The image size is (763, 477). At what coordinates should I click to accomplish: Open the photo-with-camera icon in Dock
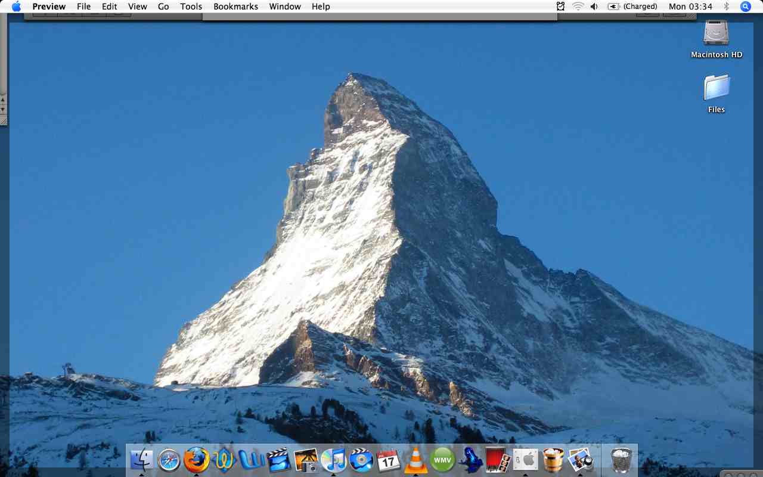coord(306,460)
